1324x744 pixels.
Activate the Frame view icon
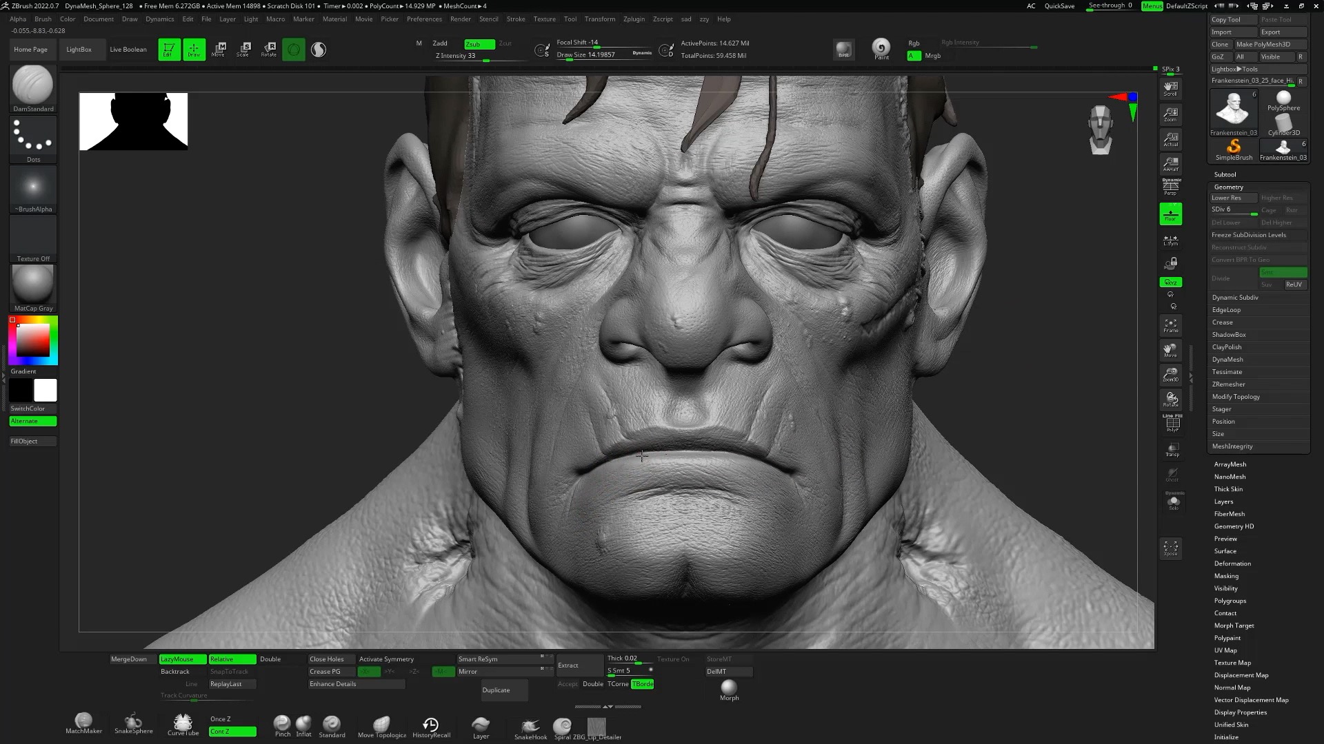(x=1170, y=324)
